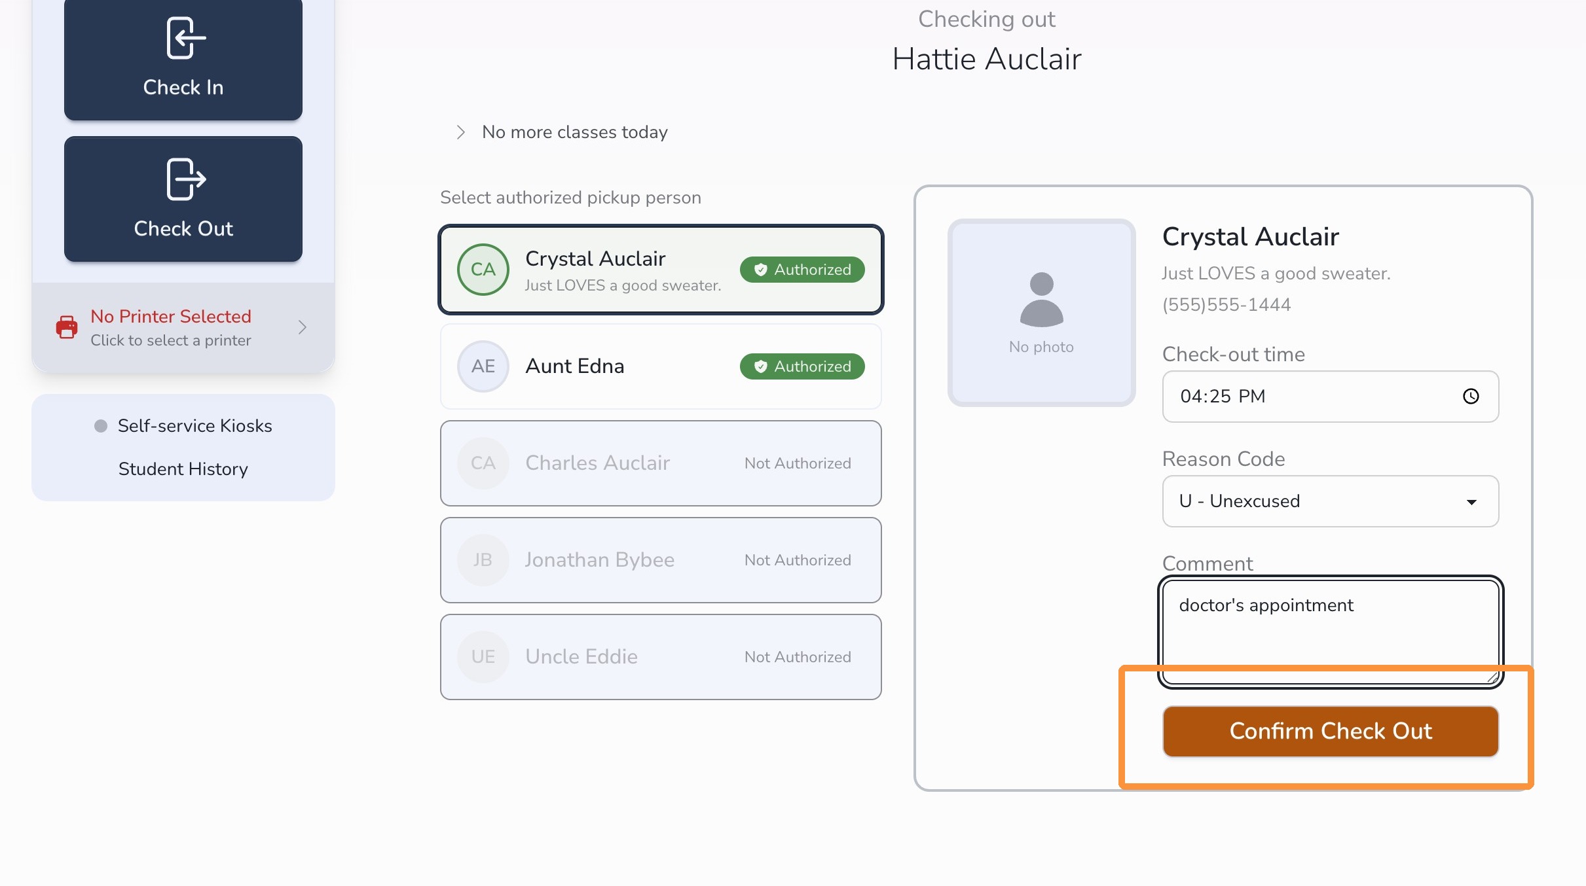Click Aunt Edna's AE avatar circle
The image size is (1586, 886).
coord(483,366)
